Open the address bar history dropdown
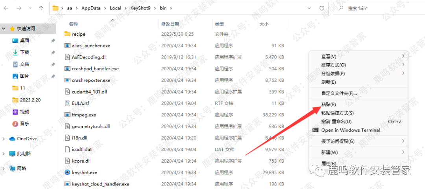 click(310, 8)
